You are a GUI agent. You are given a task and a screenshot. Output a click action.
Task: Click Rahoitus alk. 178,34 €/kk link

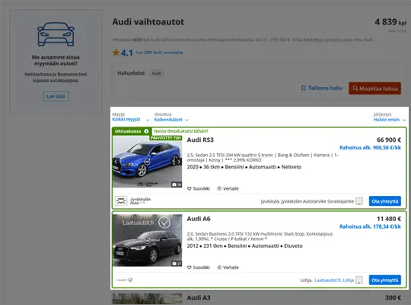(x=370, y=226)
